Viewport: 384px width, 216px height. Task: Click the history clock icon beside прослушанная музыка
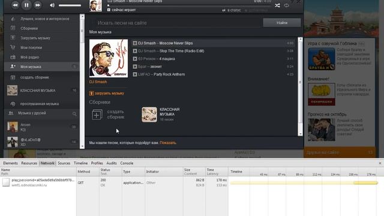13,104
